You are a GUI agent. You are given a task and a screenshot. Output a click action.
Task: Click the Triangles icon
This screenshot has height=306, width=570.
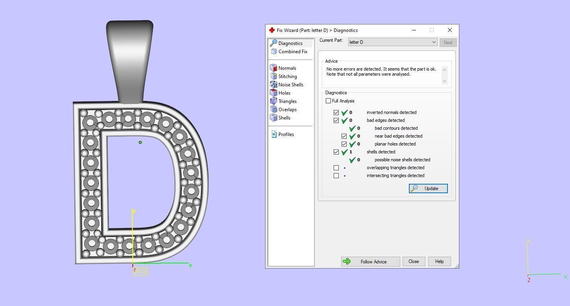click(x=273, y=101)
